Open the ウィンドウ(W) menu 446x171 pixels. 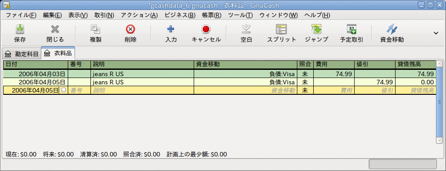[x=278, y=15]
